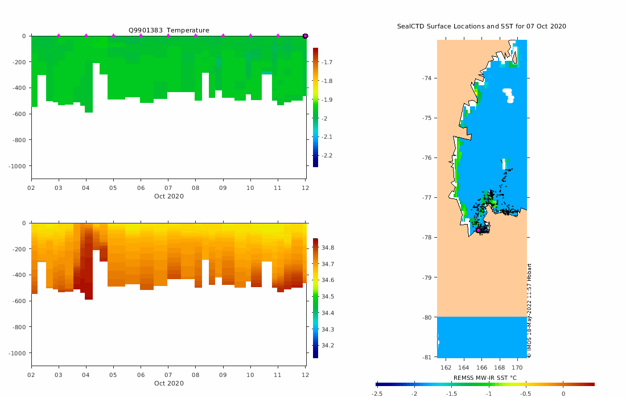Click the magenta marker at Oct 05
626x398 pixels.
click(x=113, y=36)
